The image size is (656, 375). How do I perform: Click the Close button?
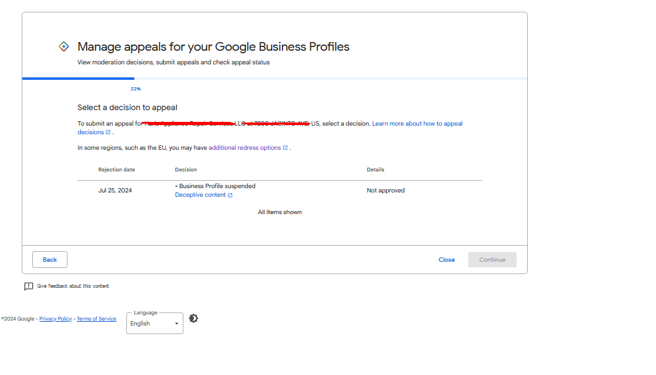point(447,260)
